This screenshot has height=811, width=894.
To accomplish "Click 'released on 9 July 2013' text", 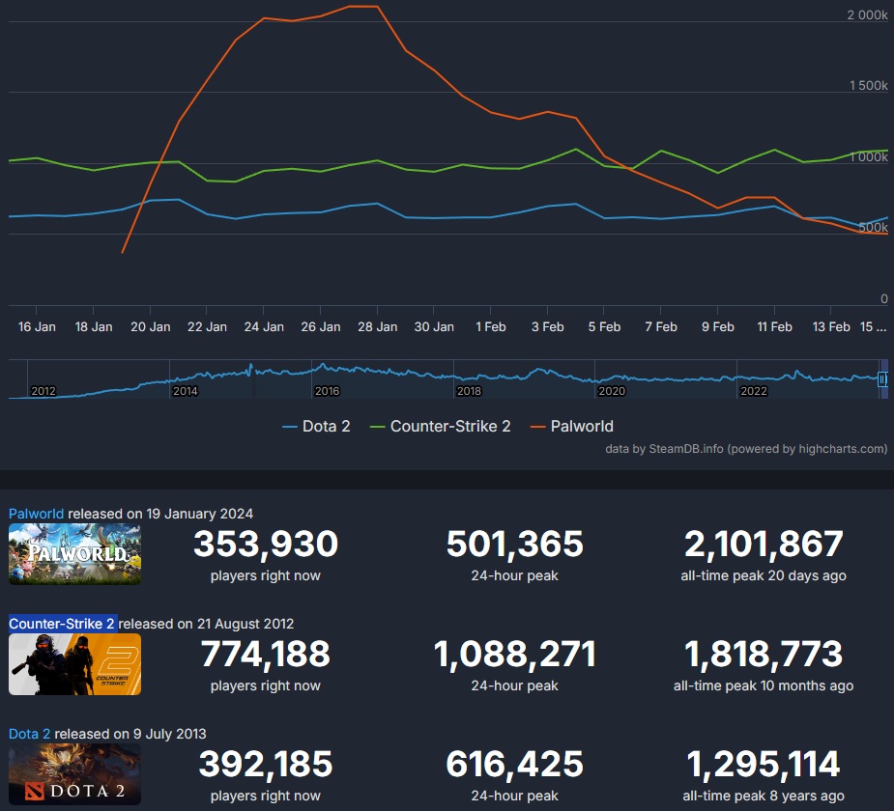I will (x=130, y=734).
